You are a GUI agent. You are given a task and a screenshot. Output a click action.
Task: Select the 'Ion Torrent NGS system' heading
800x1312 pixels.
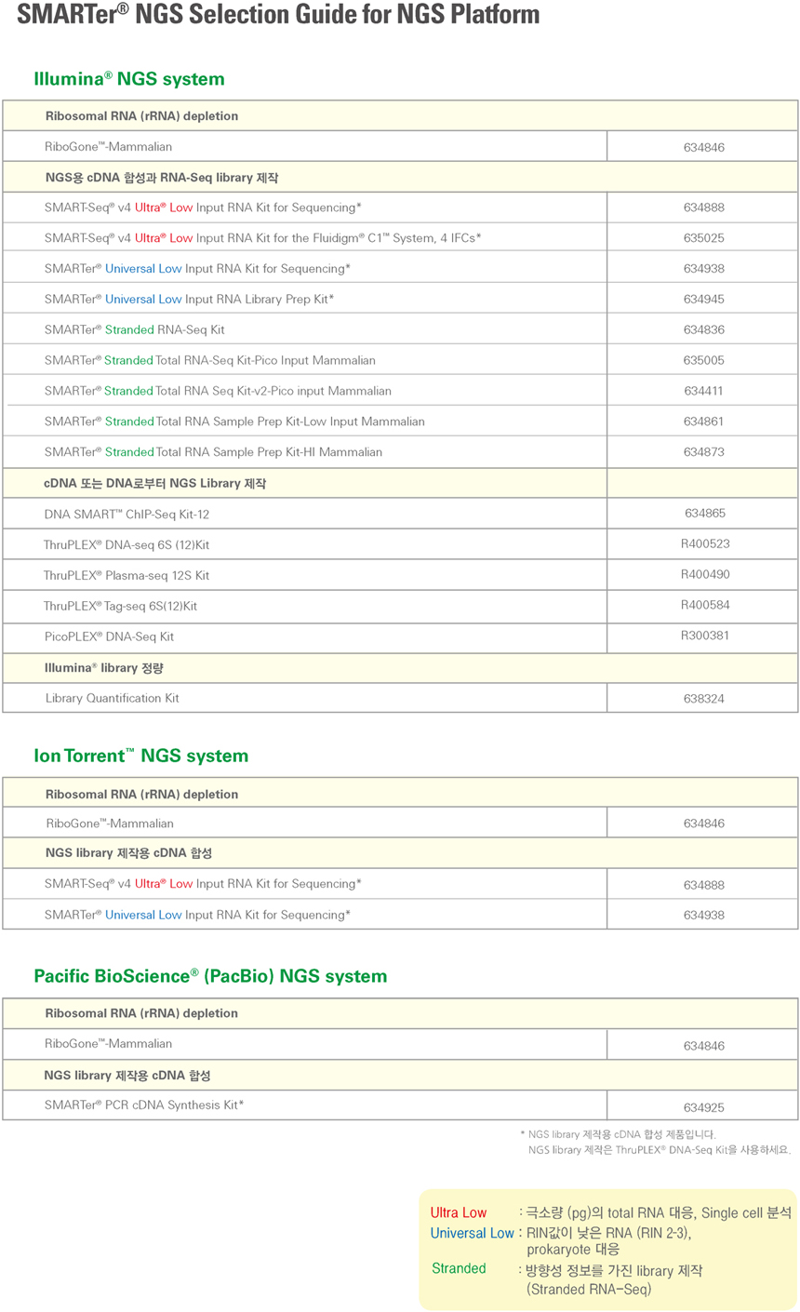(x=141, y=756)
